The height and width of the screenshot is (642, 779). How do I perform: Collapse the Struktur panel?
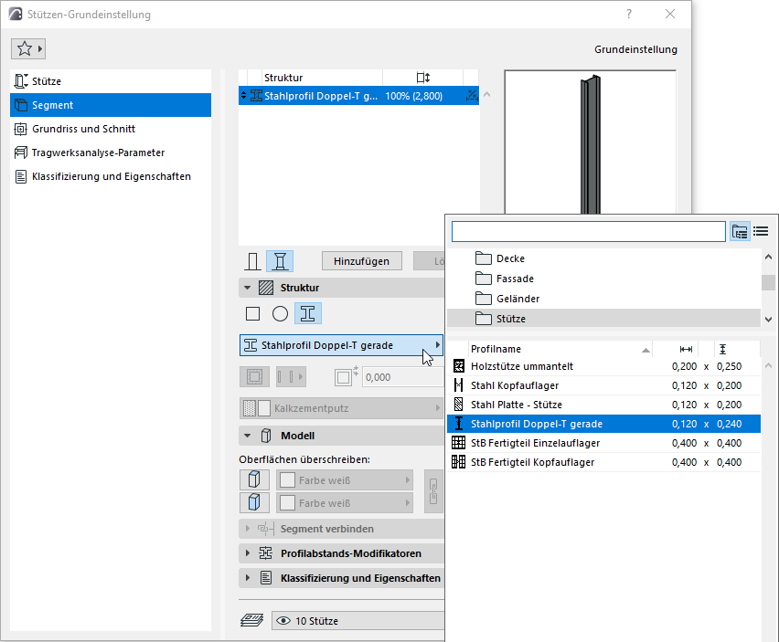click(248, 288)
